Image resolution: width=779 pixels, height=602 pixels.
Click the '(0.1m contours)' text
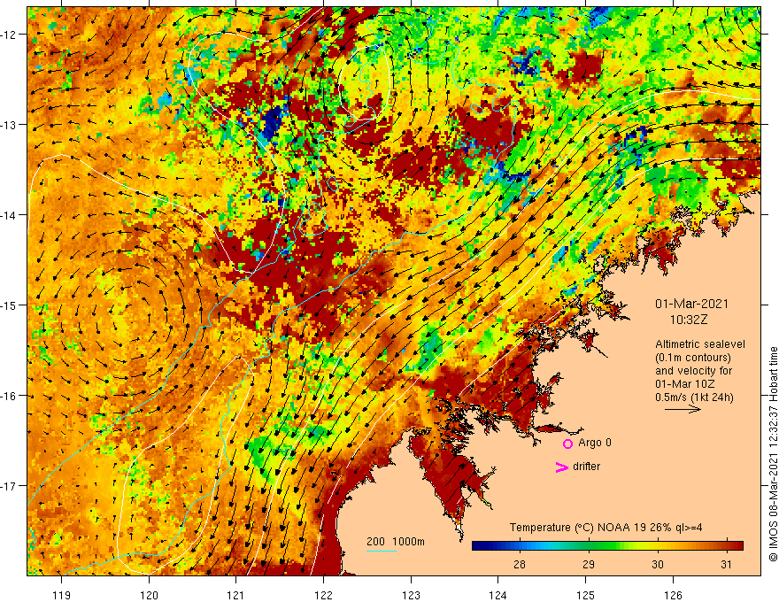693,358
